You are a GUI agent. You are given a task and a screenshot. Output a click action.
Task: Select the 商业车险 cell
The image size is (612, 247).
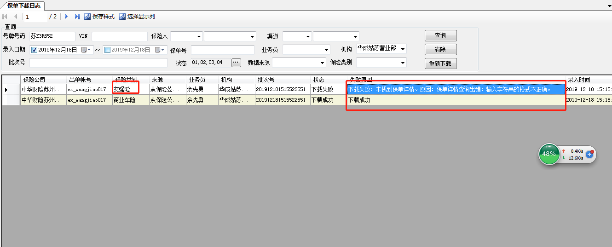(131, 100)
